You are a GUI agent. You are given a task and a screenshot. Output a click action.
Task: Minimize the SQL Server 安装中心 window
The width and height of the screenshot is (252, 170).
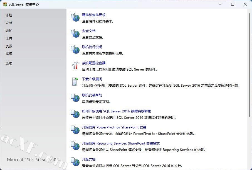pos(220,4)
